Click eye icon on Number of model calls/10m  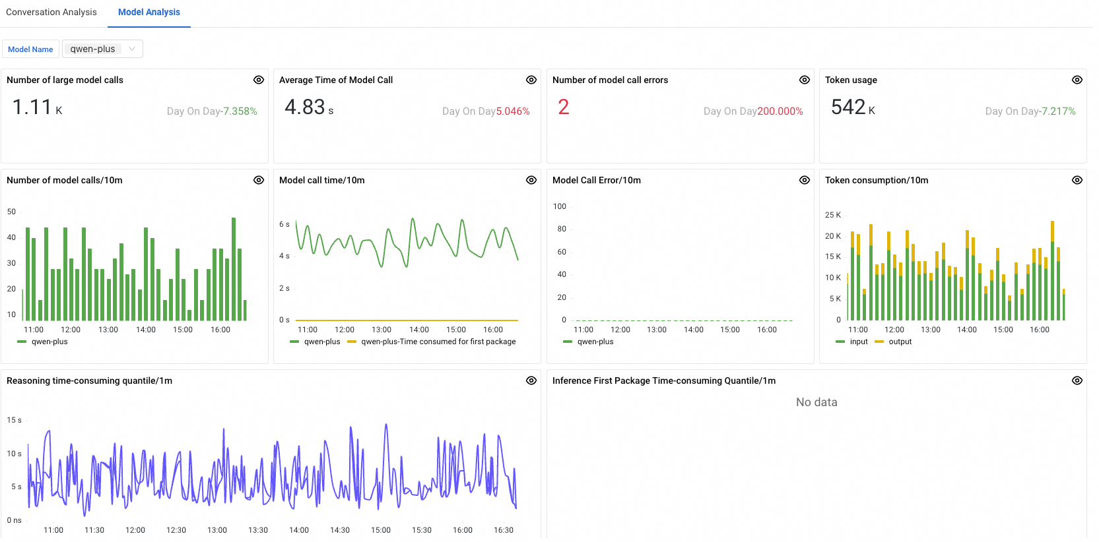coord(259,180)
